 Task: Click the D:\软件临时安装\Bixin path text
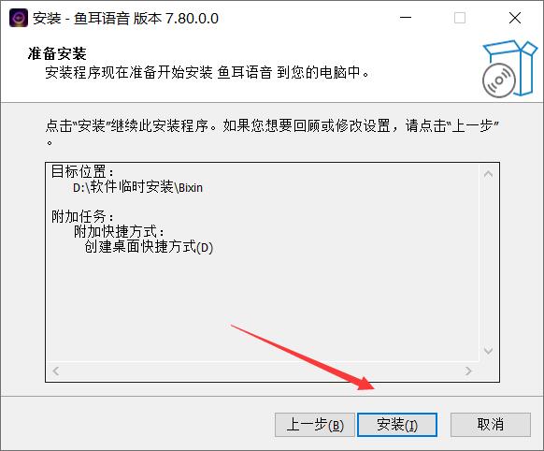(x=137, y=187)
